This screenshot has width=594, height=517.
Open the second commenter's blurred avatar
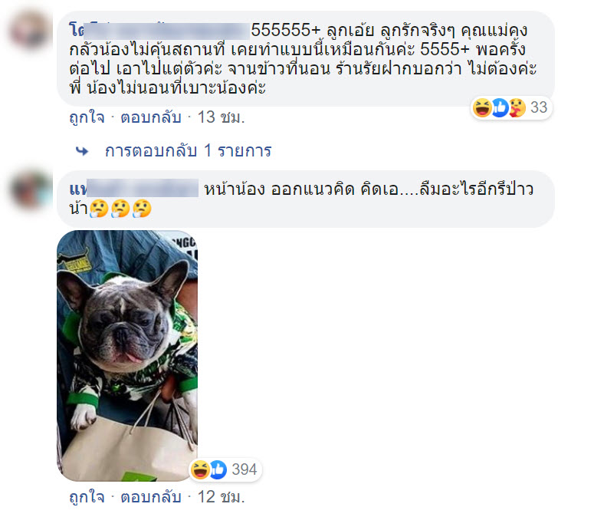click(31, 189)
